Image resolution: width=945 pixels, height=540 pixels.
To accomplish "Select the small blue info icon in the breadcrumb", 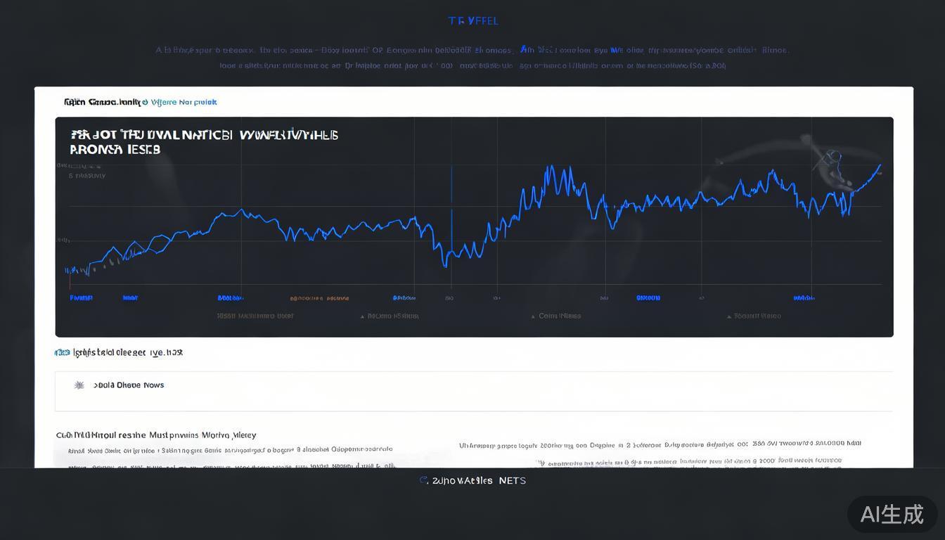I will point(145,102).
